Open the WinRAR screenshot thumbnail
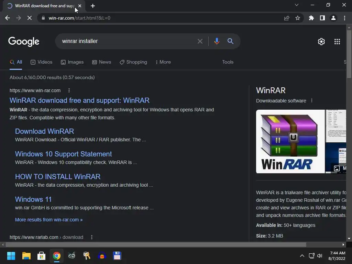This screenshot has width=352, height=264. click(335, 126)
